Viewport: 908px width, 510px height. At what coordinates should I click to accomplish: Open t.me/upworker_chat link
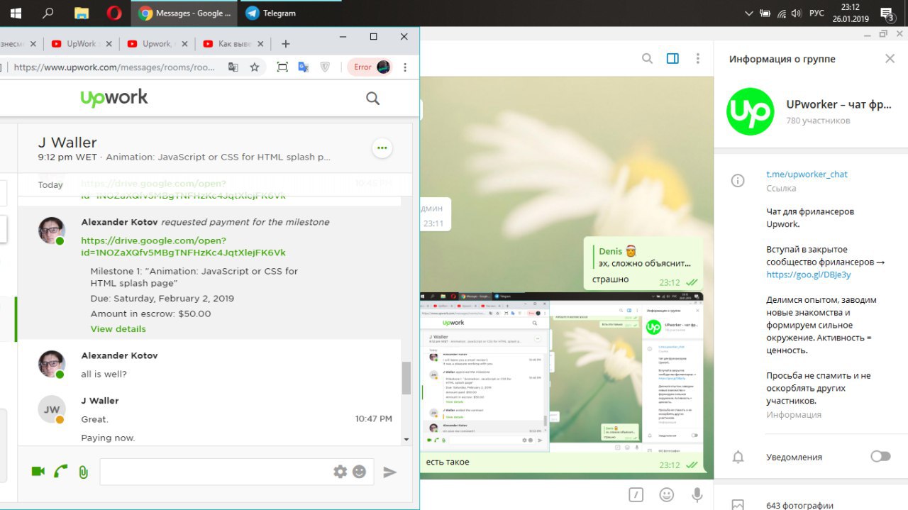[x=807, y=174]
